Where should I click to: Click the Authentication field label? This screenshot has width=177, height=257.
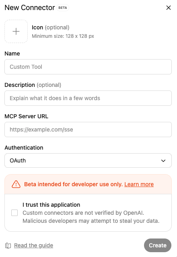coord(24,148)
